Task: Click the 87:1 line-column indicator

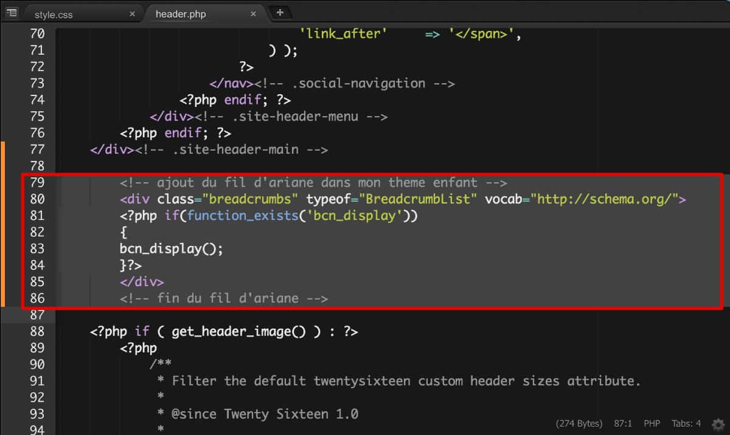Action: coord(621,423)
